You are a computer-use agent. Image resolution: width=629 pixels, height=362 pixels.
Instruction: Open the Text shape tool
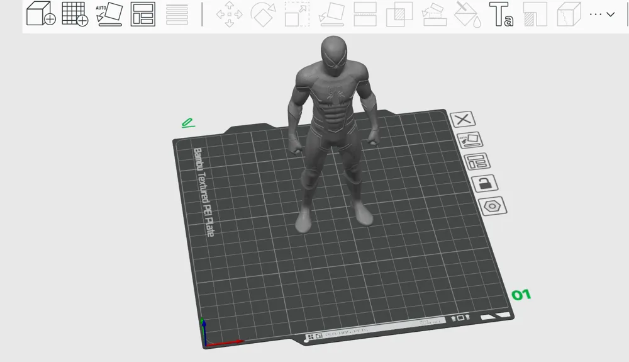(501, 14)
